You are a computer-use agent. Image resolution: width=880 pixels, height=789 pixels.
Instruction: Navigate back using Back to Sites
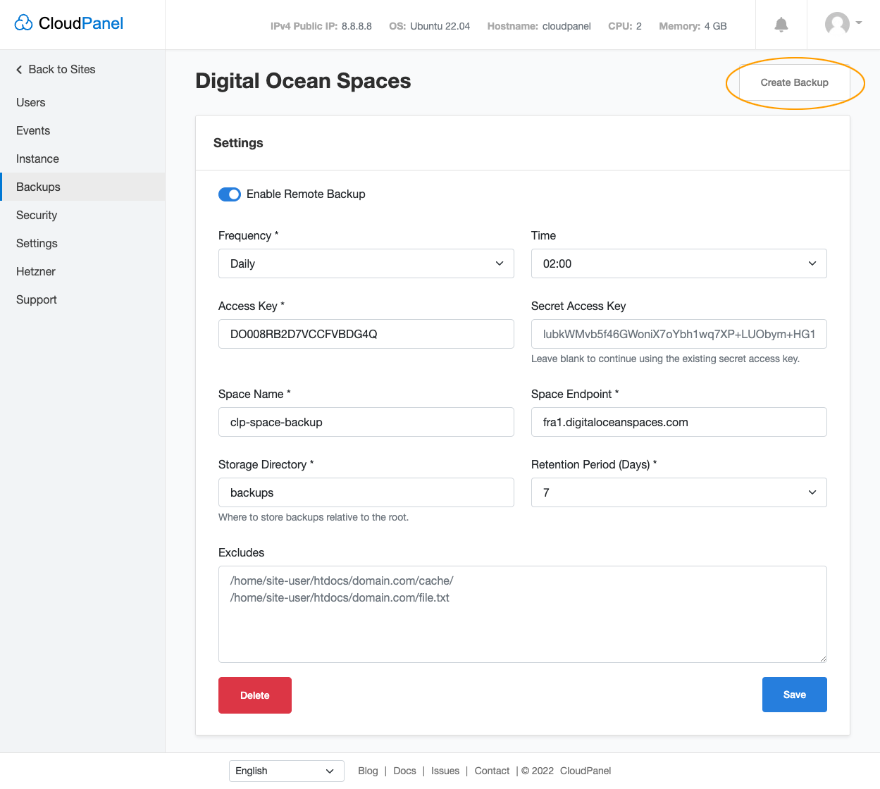click(x=61, y=69)
